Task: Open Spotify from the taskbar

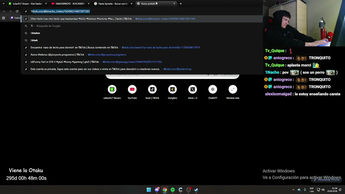Action: coord(172,190)
